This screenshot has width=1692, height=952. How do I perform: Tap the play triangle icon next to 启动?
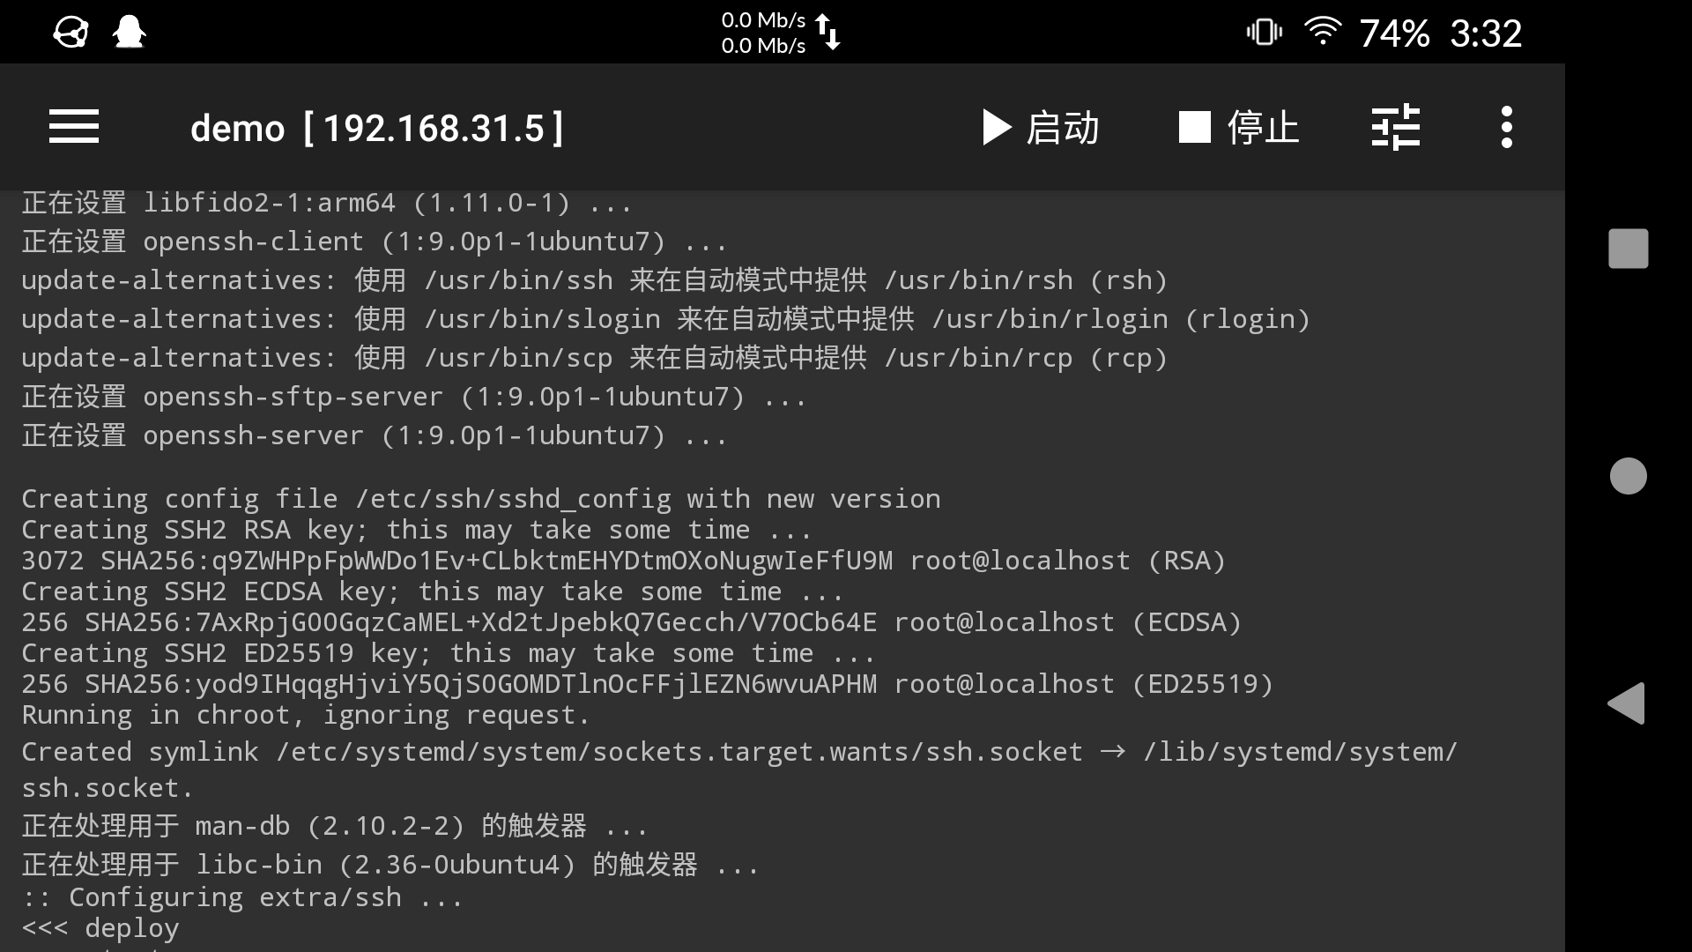(x=994, y=126)
